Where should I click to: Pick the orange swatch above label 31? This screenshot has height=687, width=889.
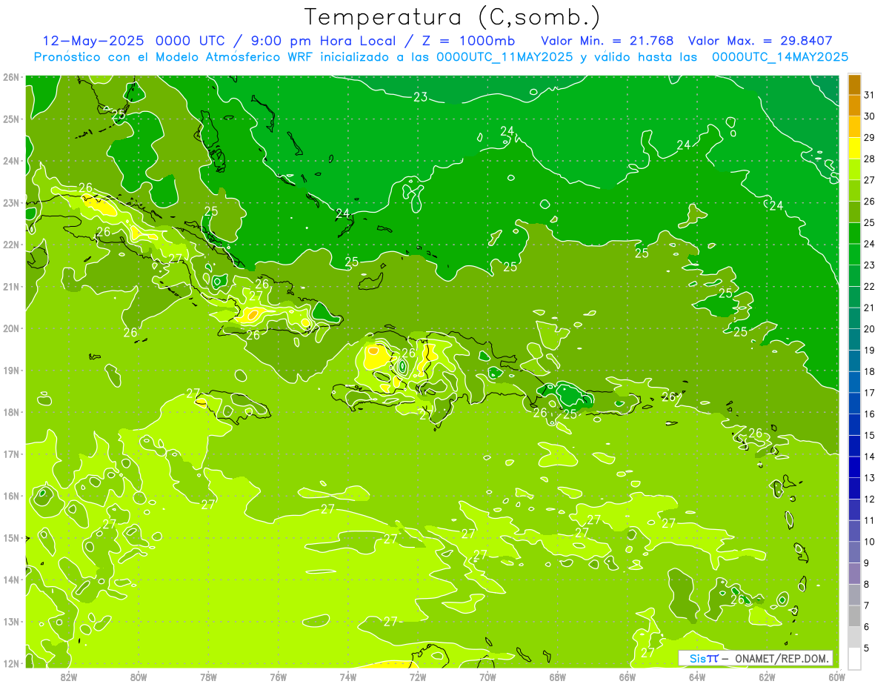(854, 84)
